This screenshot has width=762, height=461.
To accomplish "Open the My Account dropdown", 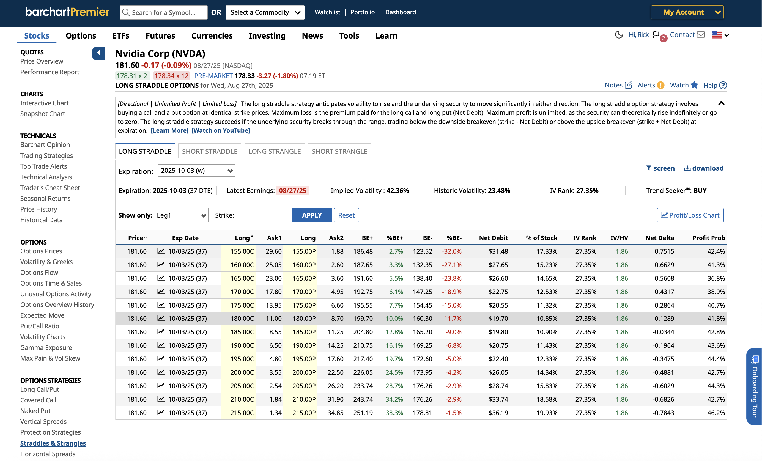I will click(x=687, y=12).
